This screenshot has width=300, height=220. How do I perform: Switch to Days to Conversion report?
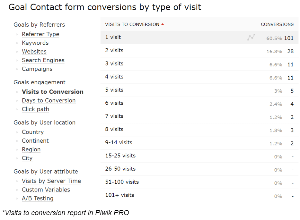pyautogui.click(x=49, y=100)
